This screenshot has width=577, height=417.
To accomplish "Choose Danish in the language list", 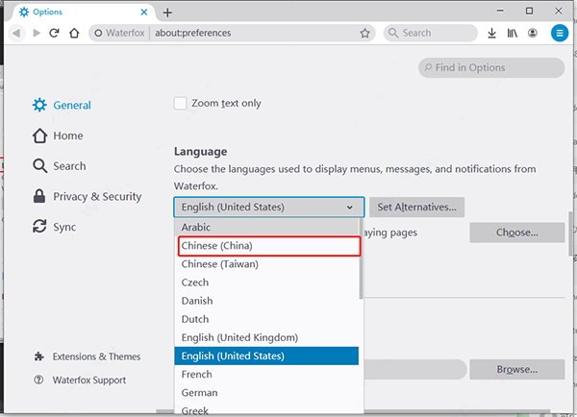I will pos(266,301).
